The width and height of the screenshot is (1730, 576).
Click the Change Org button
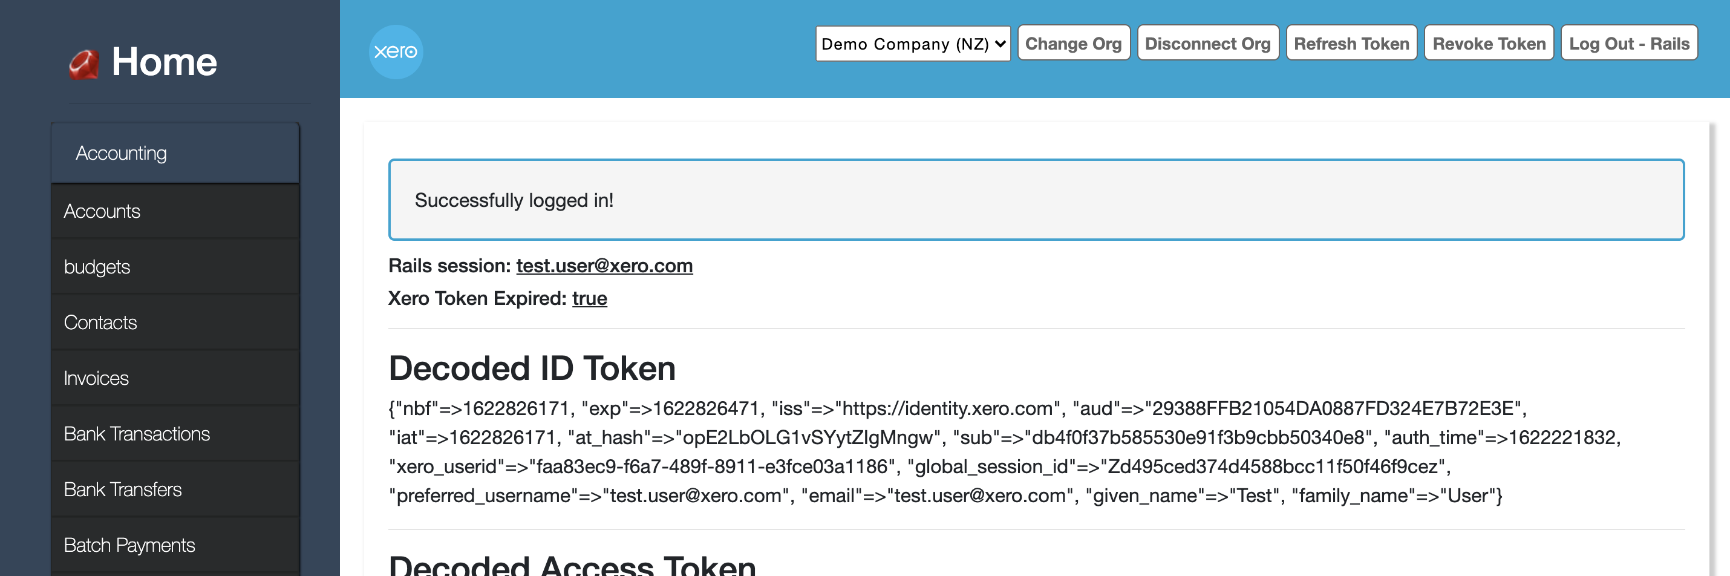click(x=1073, y=43)
